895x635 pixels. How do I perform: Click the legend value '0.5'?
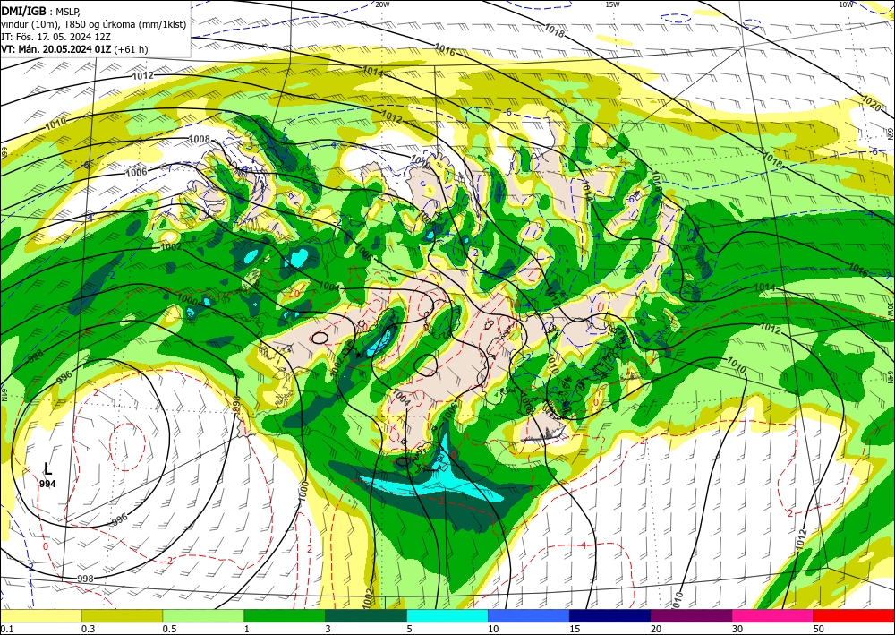click(169, 629)
